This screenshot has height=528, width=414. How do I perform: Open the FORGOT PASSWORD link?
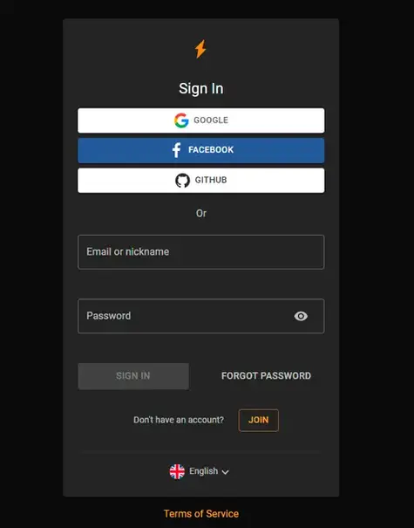(x=266, y=376)
